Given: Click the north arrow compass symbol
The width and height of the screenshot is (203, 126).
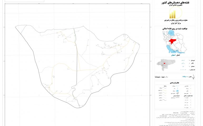Looking at the screenshot, I should pos(194,77).
